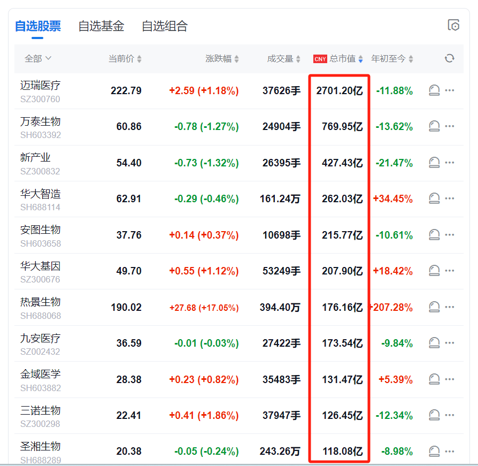Open more options for 新产业 row
Viewport: 478px width, 466px height.
pos(450,163)
